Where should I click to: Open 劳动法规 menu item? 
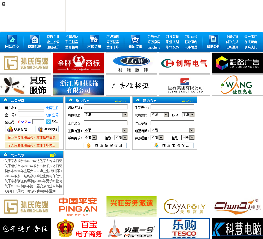[x=191, y=37]
